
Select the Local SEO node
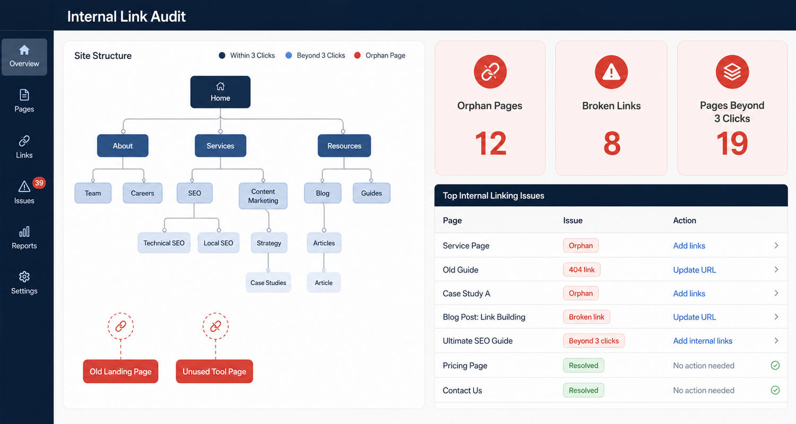pos(219,243)
